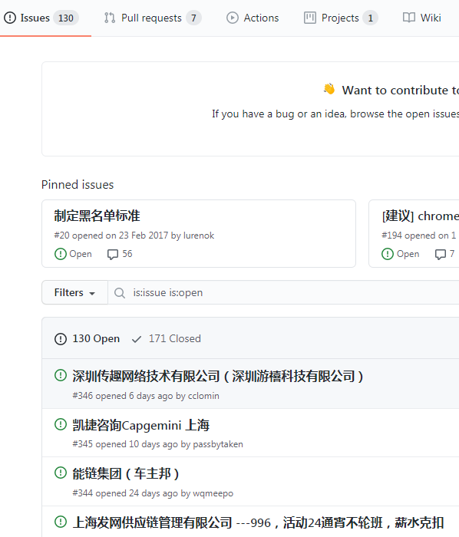The height and width of the screenshot is (537, 459).
Task: Open author passbytaken's profile
Action: [218, 444]
